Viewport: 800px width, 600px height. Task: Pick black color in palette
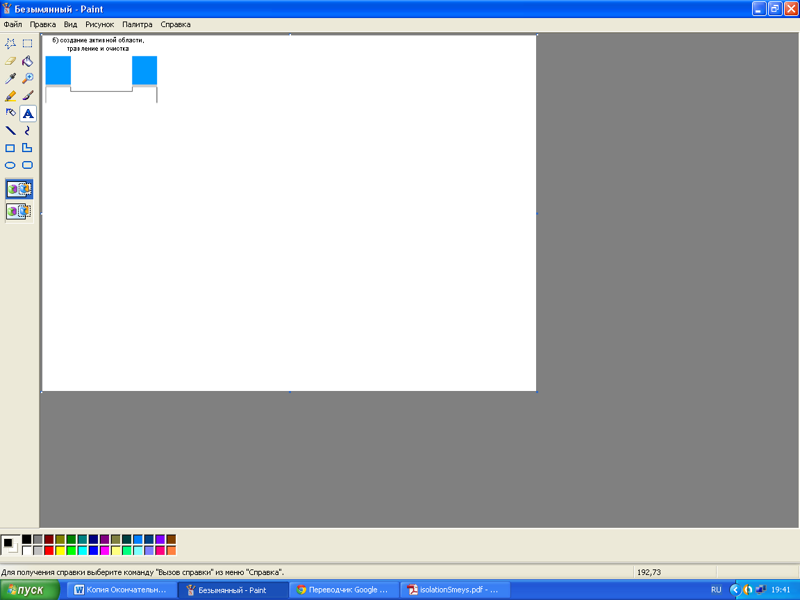click(x=26, y=540)
